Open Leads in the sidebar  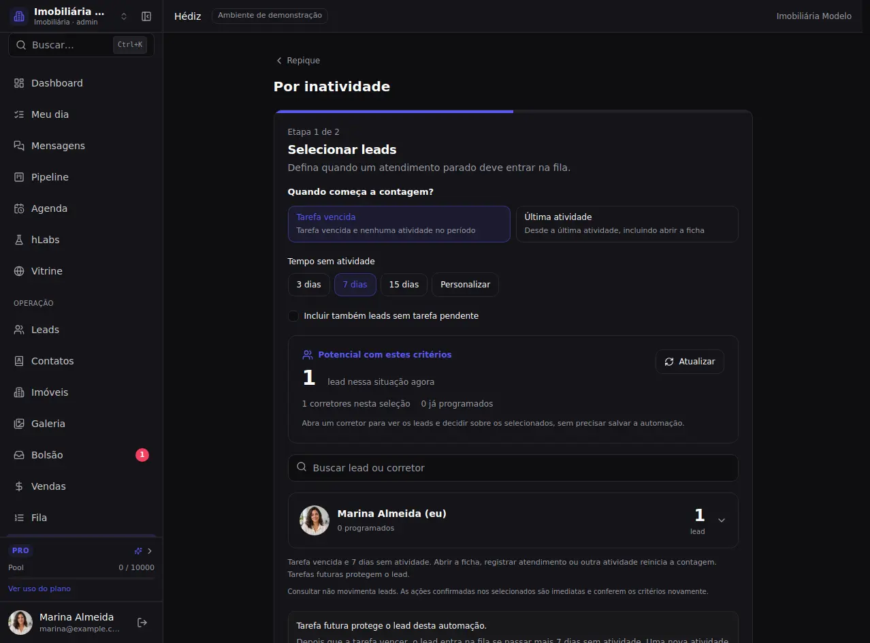click(x=81, y=330)
